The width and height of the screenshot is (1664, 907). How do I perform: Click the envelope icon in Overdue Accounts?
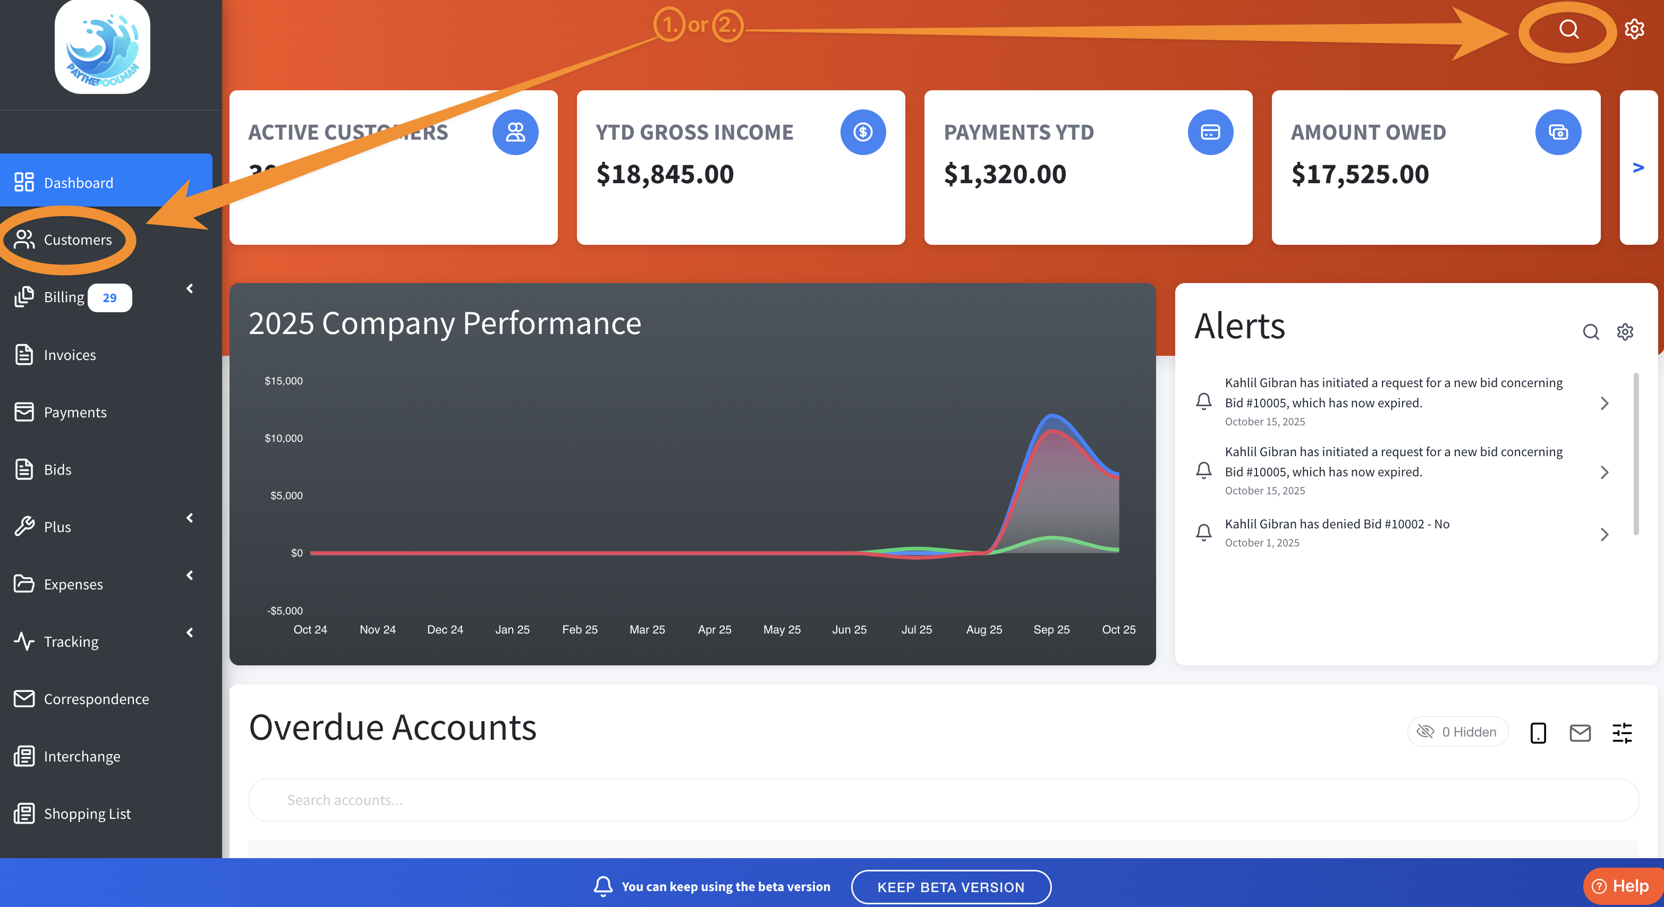tap(1580, 733)
